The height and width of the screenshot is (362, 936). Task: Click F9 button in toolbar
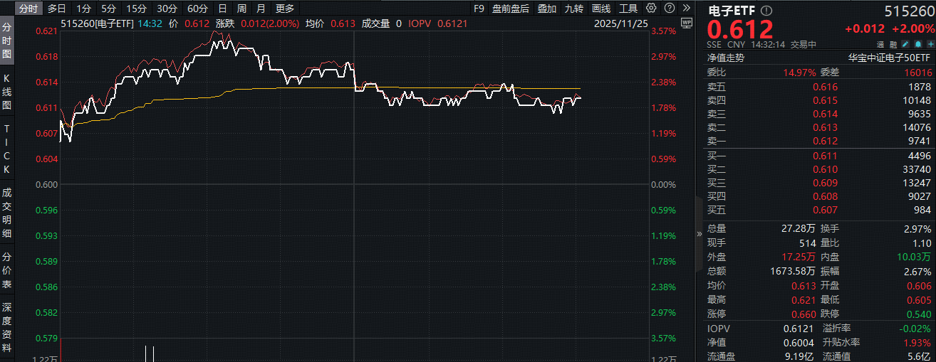pyautogui.click(x=479, y=9)
